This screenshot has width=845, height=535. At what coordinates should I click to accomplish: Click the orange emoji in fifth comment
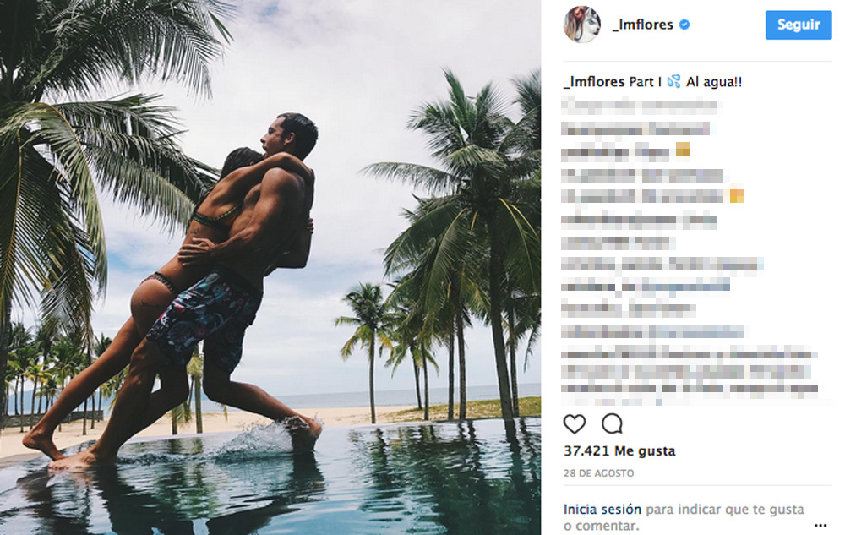736,195
